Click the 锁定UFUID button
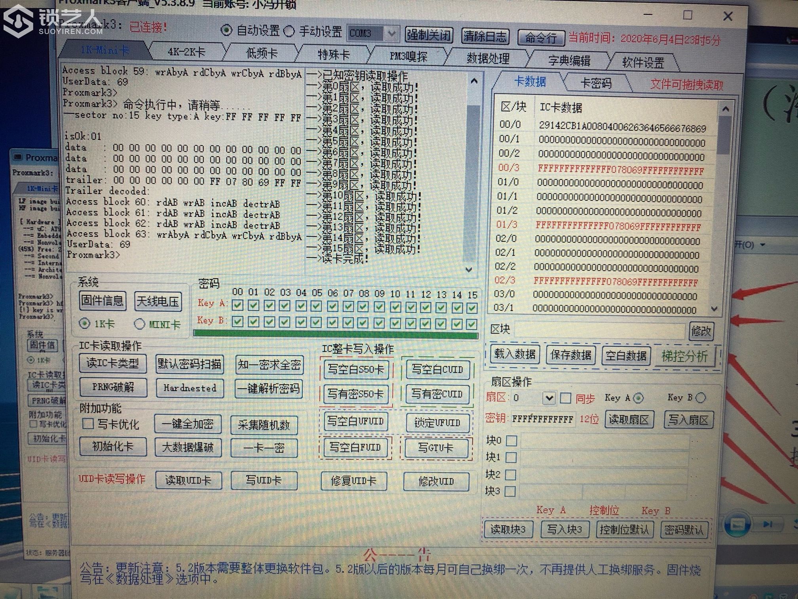The height and width of the screenshot is (599, 798). click(437, 423)
